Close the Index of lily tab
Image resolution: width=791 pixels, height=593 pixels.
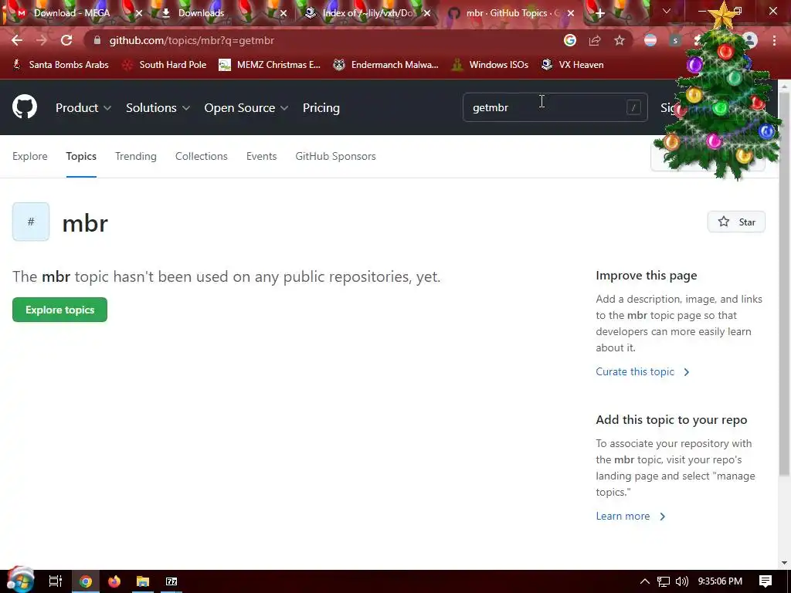pyautogui.click(x=426, y=13)
